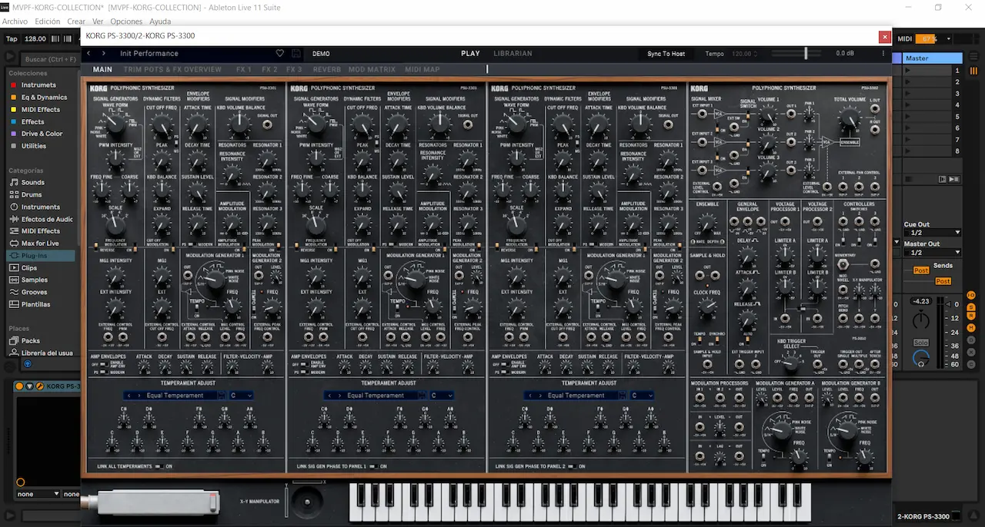The height and width of the screenshot is (527, 985).
Task: Open second panel temperament key C dropdown
Action: point(441,396)
